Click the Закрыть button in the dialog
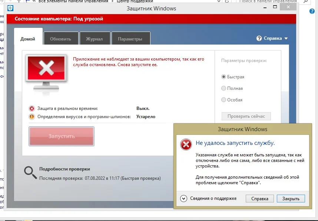Image resolution: width=318 pixels, height=221 pixels. click(x=291, y=199)
